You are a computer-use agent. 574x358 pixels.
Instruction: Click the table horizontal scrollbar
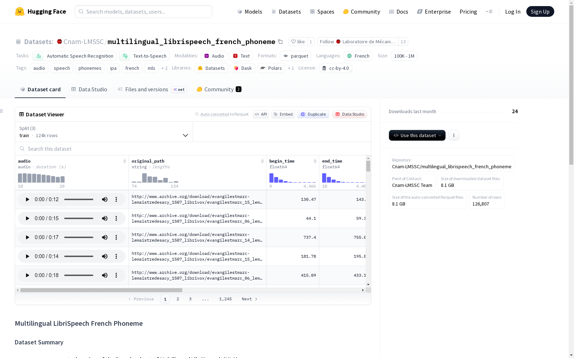coord(101,290)
